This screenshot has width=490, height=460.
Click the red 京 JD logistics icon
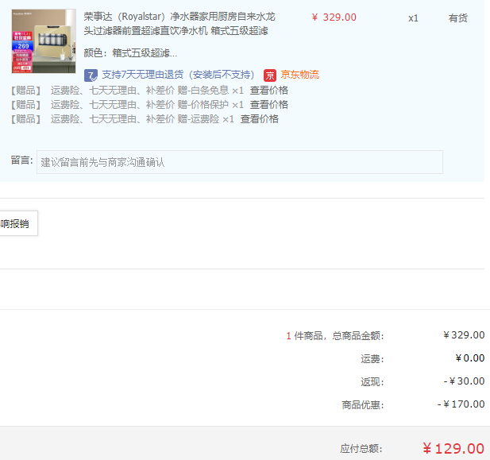coord(270,75)
